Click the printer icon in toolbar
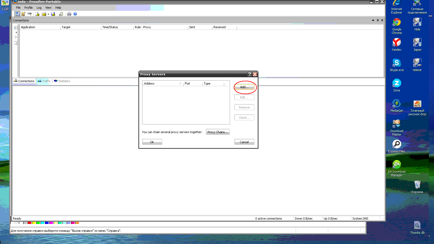 (x=69, y=14)
